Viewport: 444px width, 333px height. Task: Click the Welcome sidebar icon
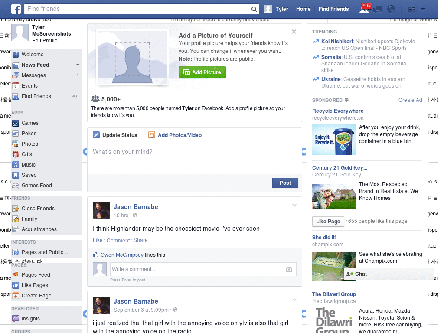pyautogui.click(x=16, y=55)
